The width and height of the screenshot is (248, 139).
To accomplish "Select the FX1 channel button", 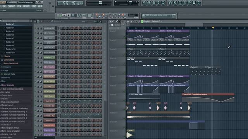I will point(49,86).
